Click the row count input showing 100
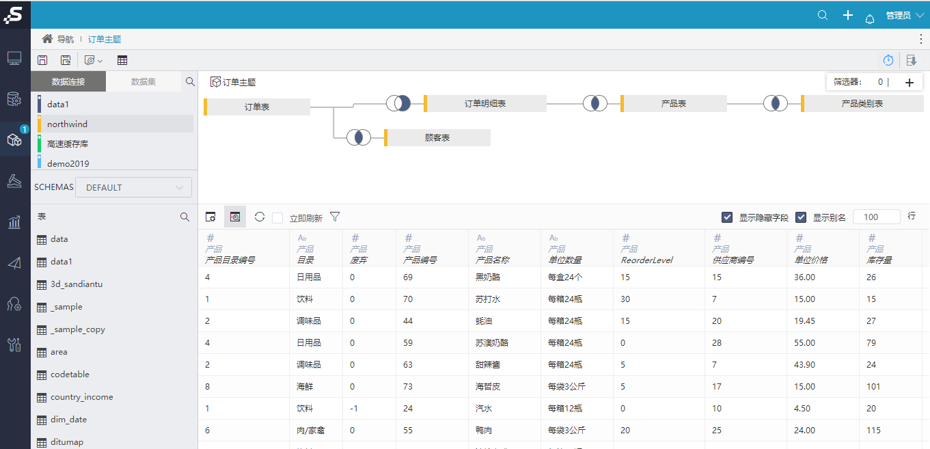 [x=877, y=217]
